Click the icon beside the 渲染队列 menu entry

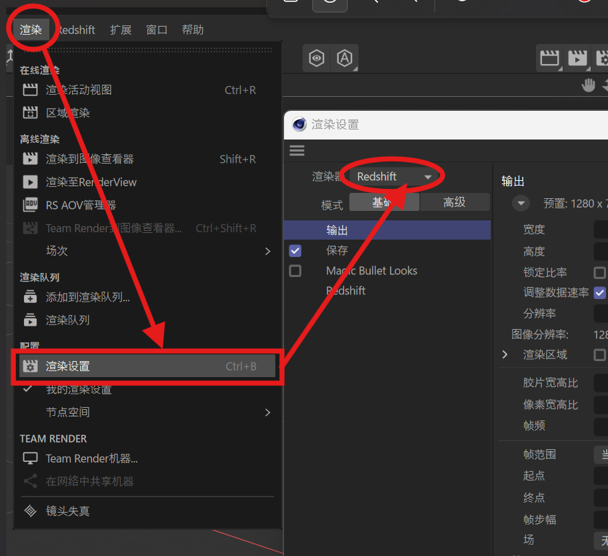click(x=30, y=320)
